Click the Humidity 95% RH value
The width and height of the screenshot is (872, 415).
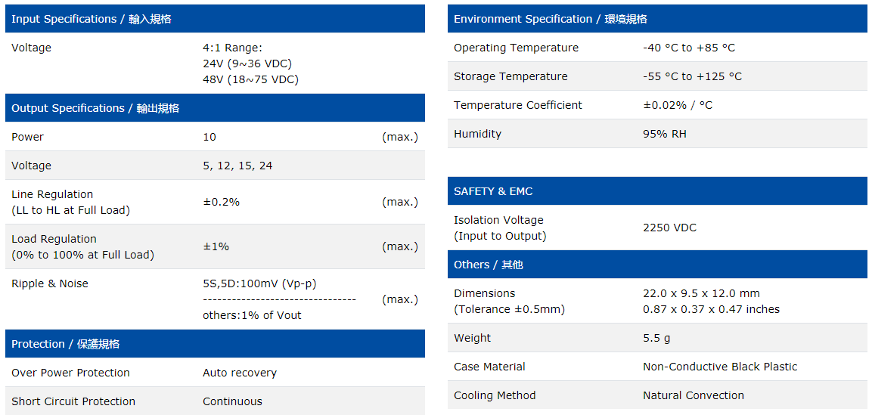pos(665,134)
